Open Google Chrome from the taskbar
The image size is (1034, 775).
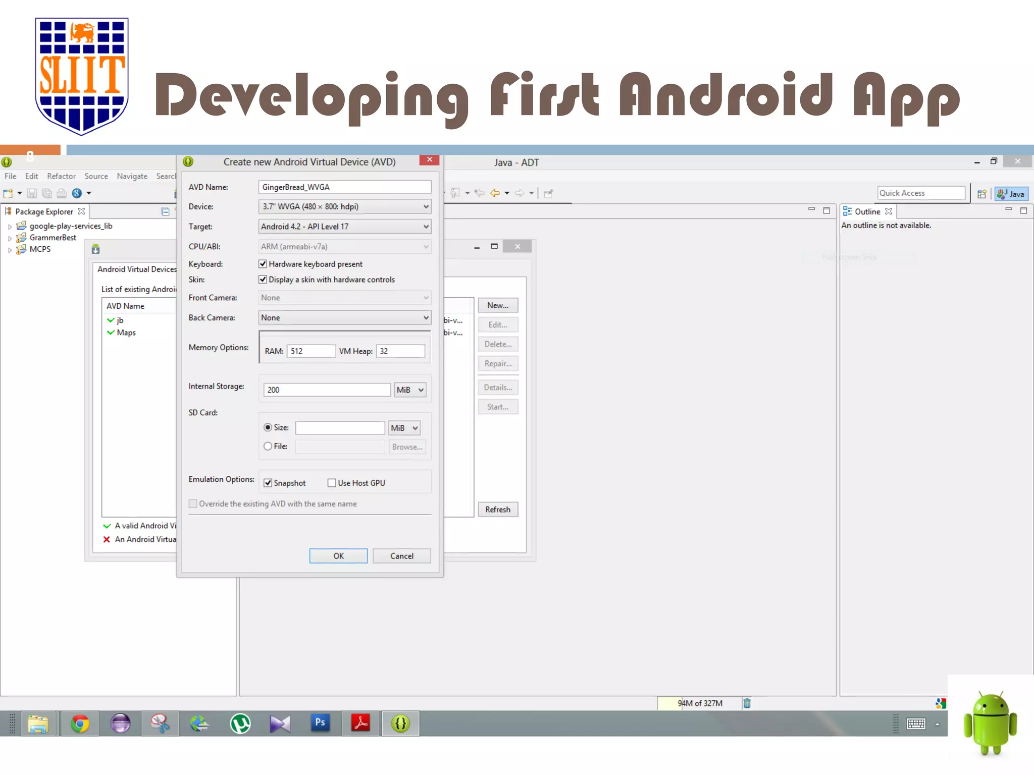point(80,724)
